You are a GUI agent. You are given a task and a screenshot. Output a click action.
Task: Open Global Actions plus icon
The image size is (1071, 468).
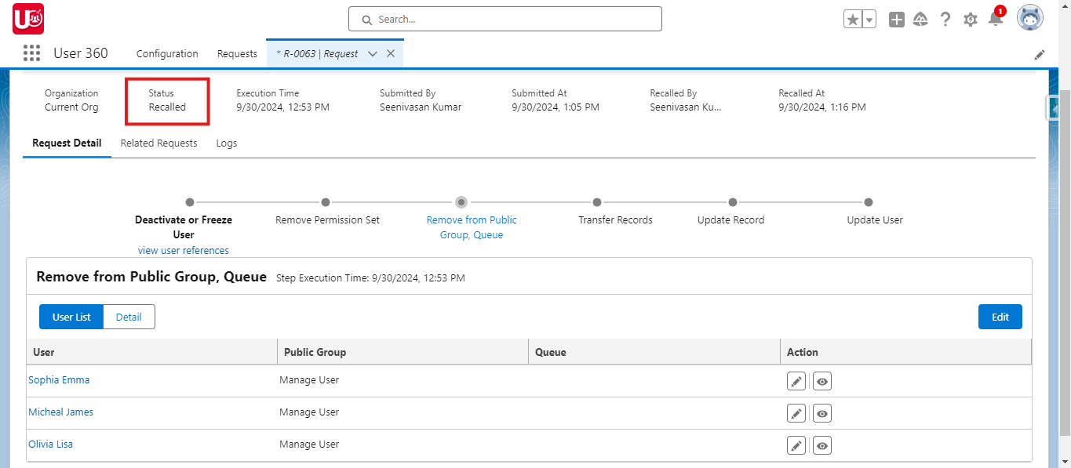[x=897, y=20]
